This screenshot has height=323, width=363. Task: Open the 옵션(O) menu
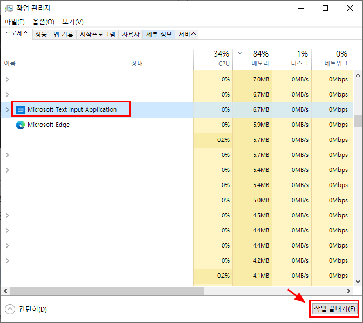(x=43, y=22)
